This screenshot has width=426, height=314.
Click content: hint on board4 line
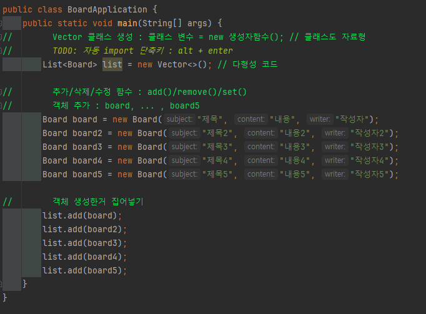261,160
